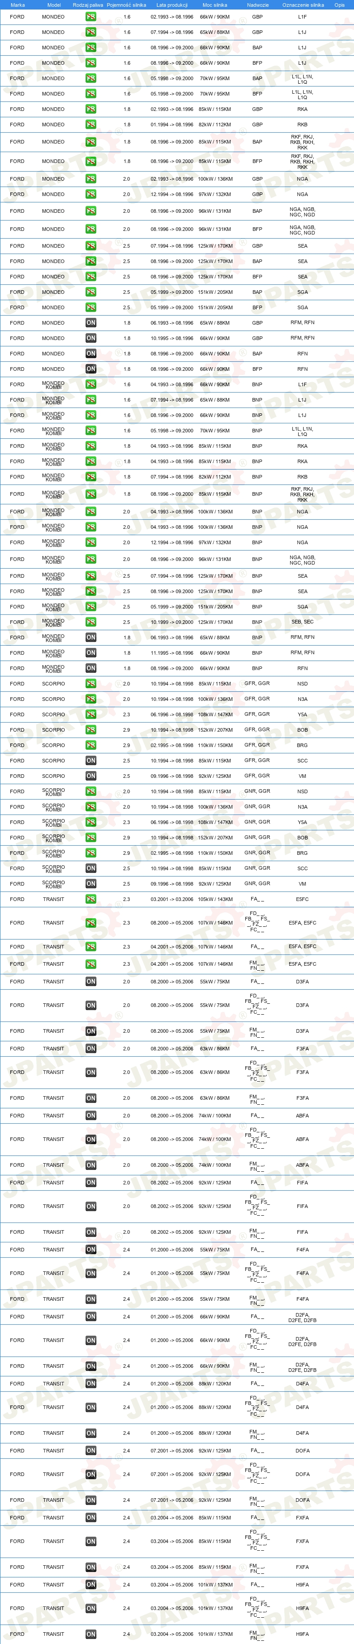This screenshot has width=354, height=1644.
Task: Click the Marka column header
Action: click(x=17, y=5)
